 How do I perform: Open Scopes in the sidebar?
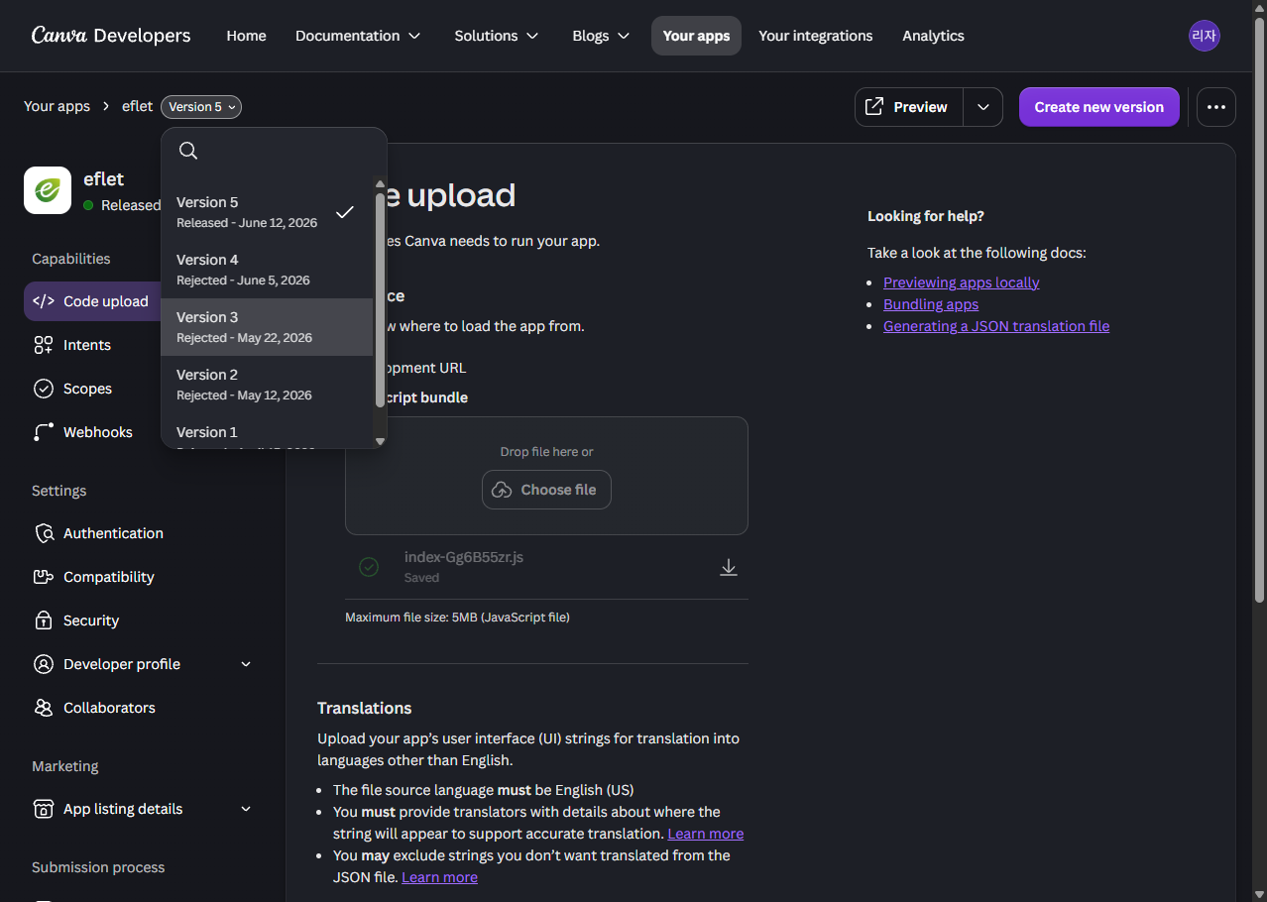tap(88, 389)
